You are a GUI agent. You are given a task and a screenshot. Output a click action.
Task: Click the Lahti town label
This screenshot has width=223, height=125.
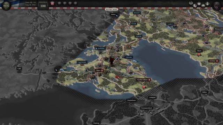tap(19, 69)
